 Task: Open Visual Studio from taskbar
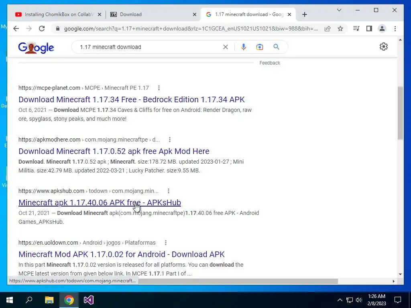(89, 300)
